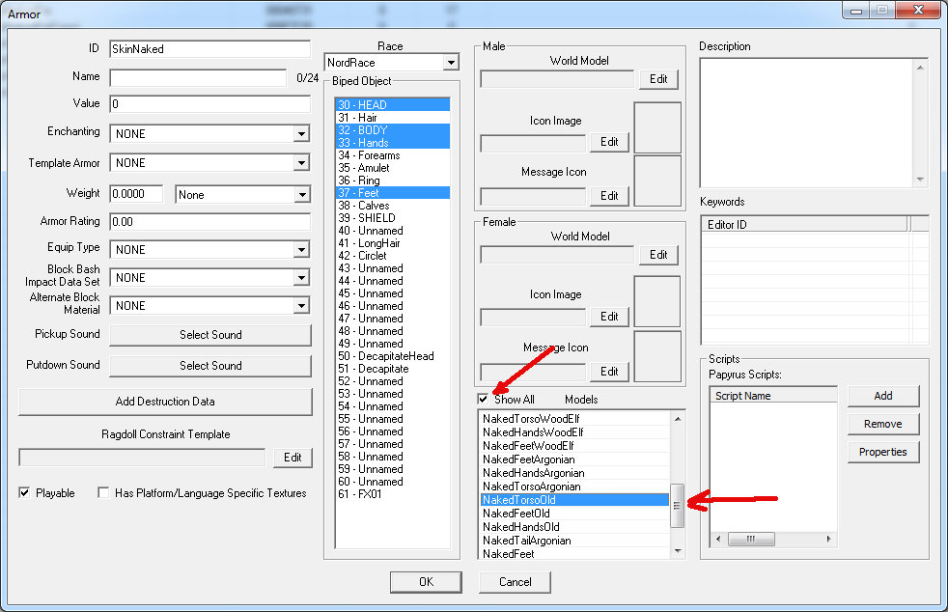Open the weight class dropdown showing None

(x=302, y=195)
